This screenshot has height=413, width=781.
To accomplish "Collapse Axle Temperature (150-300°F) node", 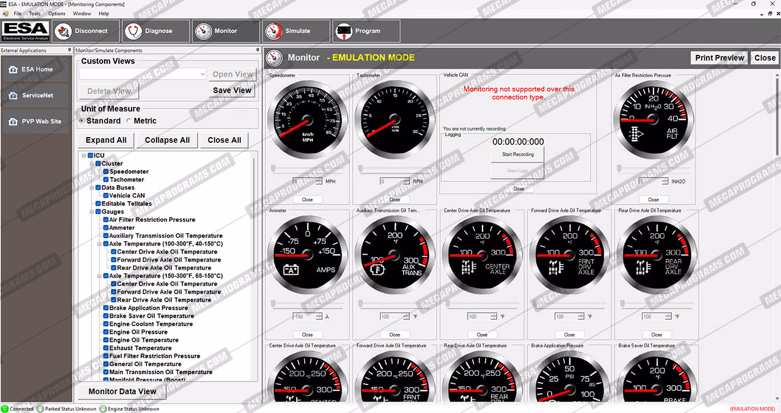I will (99, 275).
